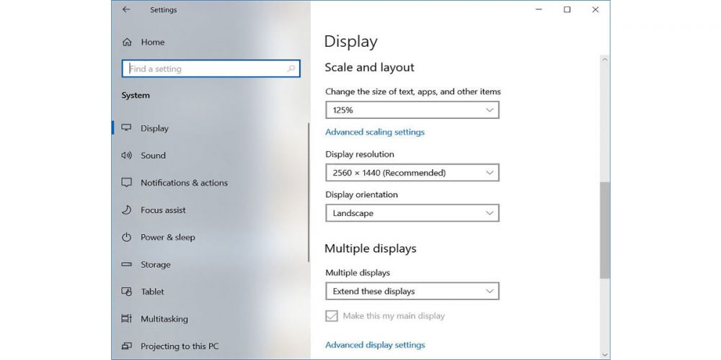This screenshot has height=360, width=721.
Task: Open Projecting to this PC
Action: [x=179, y=346]
